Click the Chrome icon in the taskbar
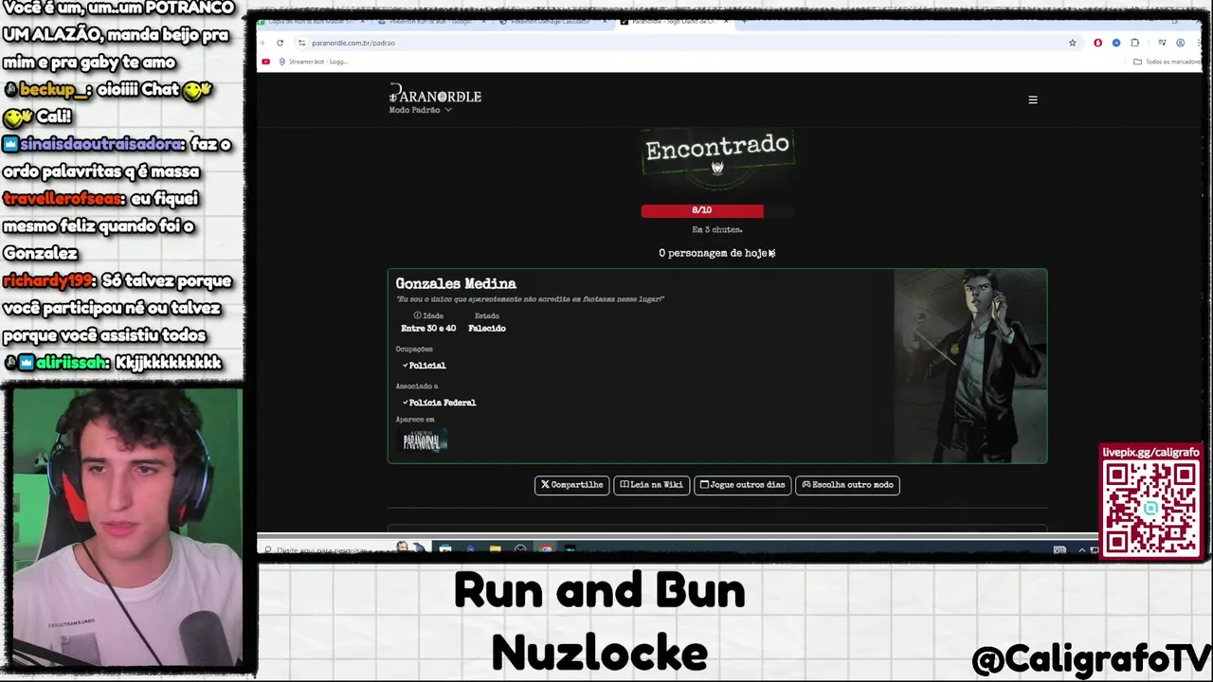The width and height of the screenshot is (1213, 682). [546, 549]
